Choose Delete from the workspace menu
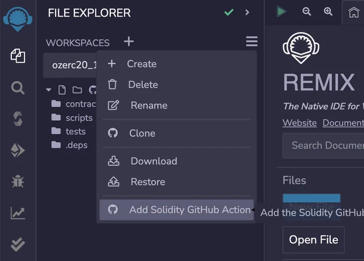Screen dimensions: 364x261 (x=177, y=85)
